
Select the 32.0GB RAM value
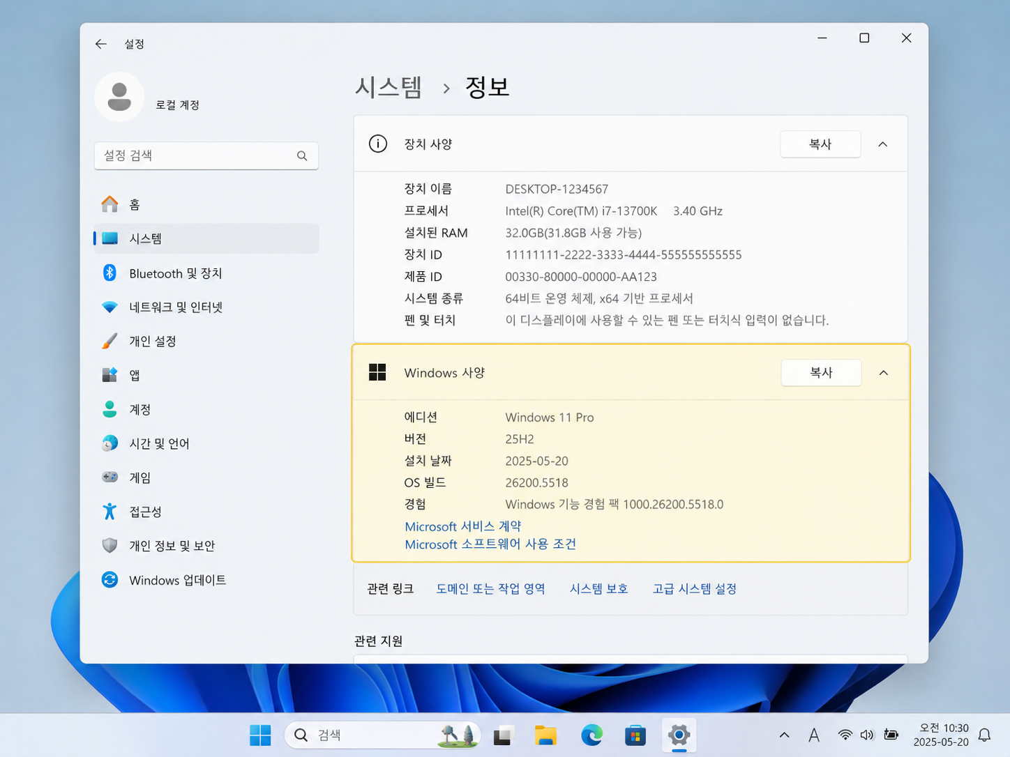click(573, 233)
